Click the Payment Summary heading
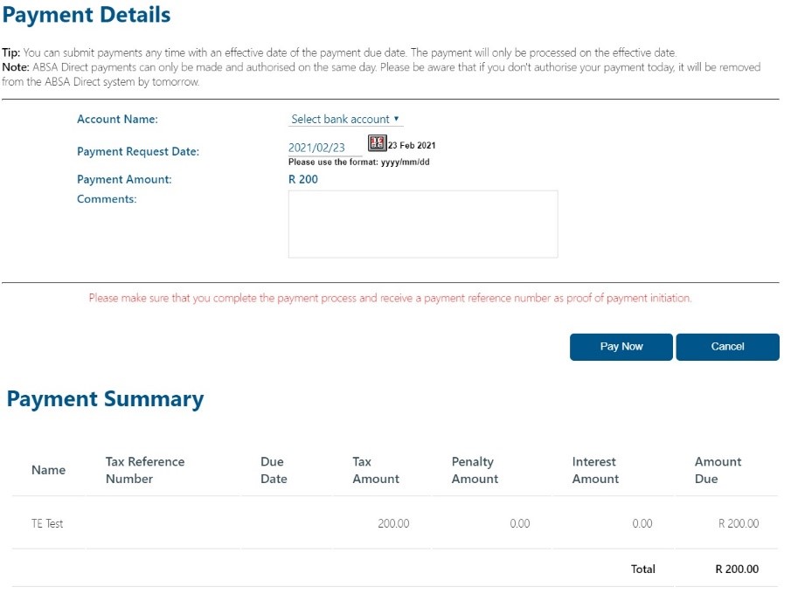This screenshot has height=594, width=791. [x=105, y=399]
